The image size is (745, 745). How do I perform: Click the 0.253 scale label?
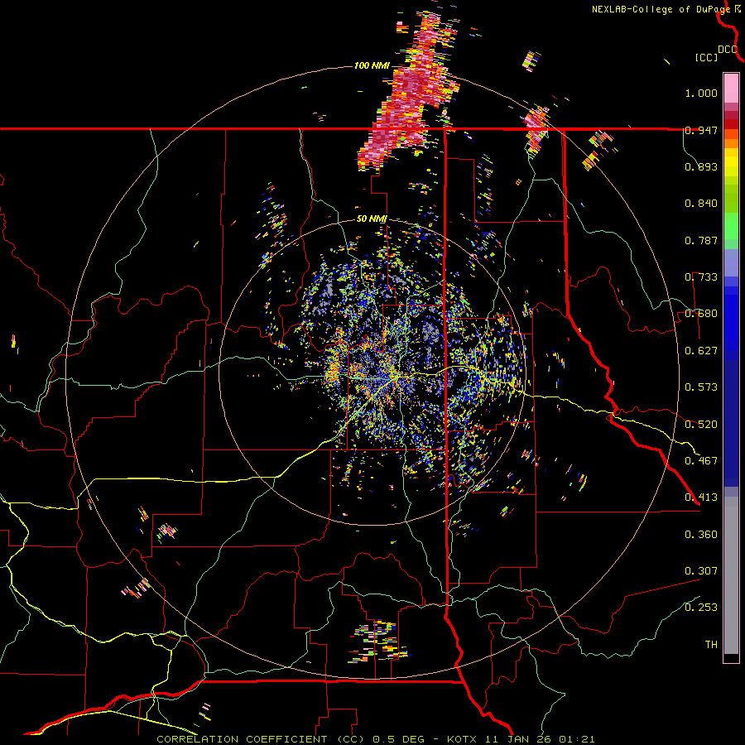click(x=701, y=608)
